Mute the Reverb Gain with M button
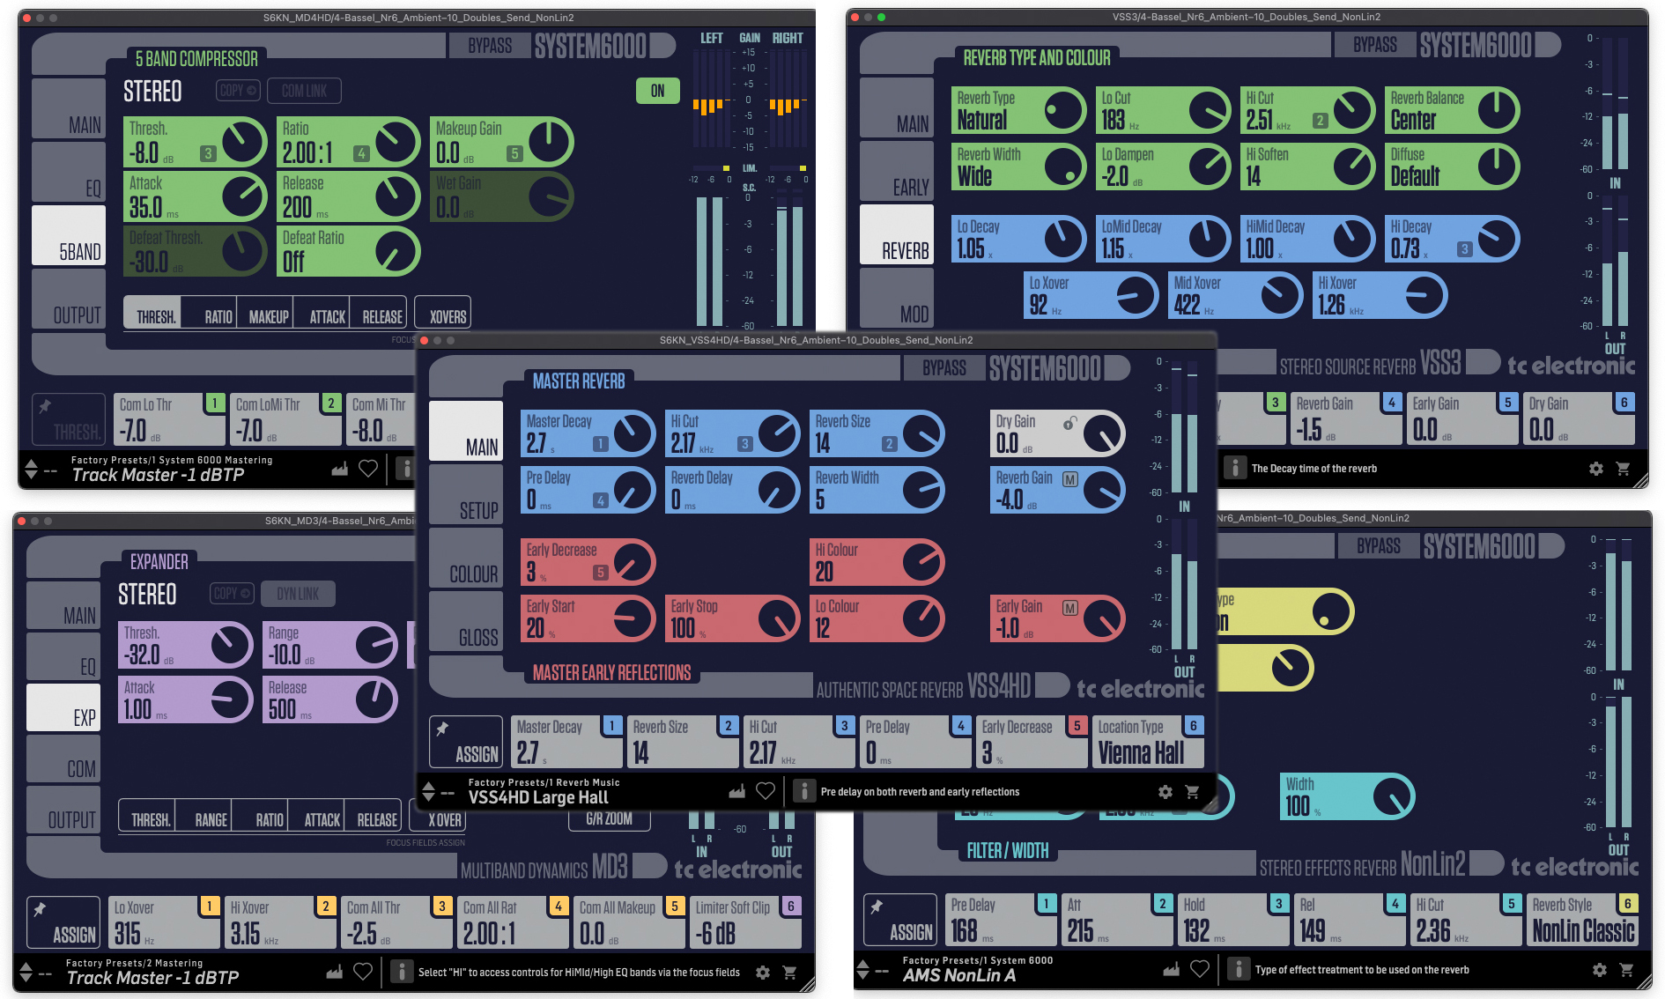Screen dimensions: 1665x999 (1069, 479)
